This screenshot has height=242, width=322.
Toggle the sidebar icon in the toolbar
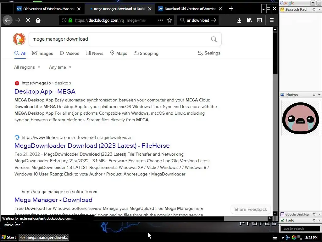(259, 20)
